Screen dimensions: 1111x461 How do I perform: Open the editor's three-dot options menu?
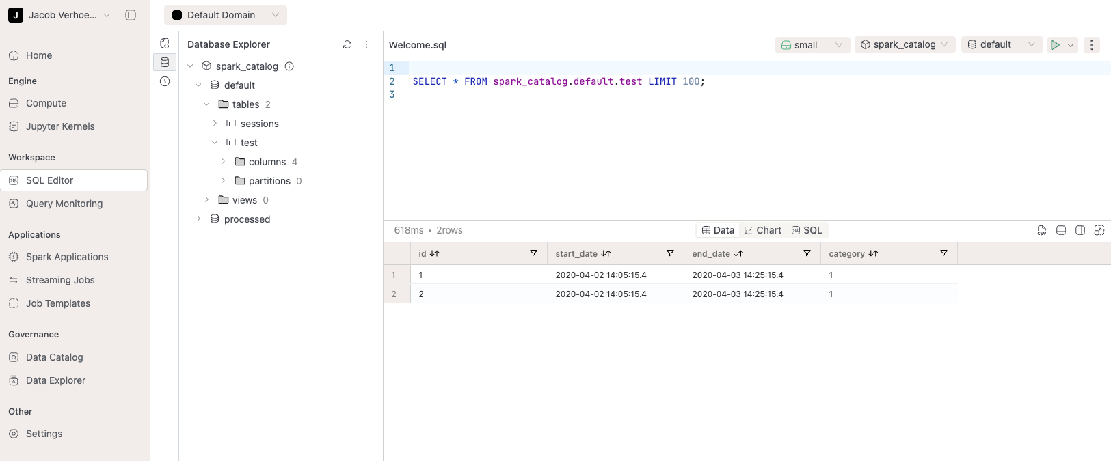pyautogui.click(x=1091, y=45)
